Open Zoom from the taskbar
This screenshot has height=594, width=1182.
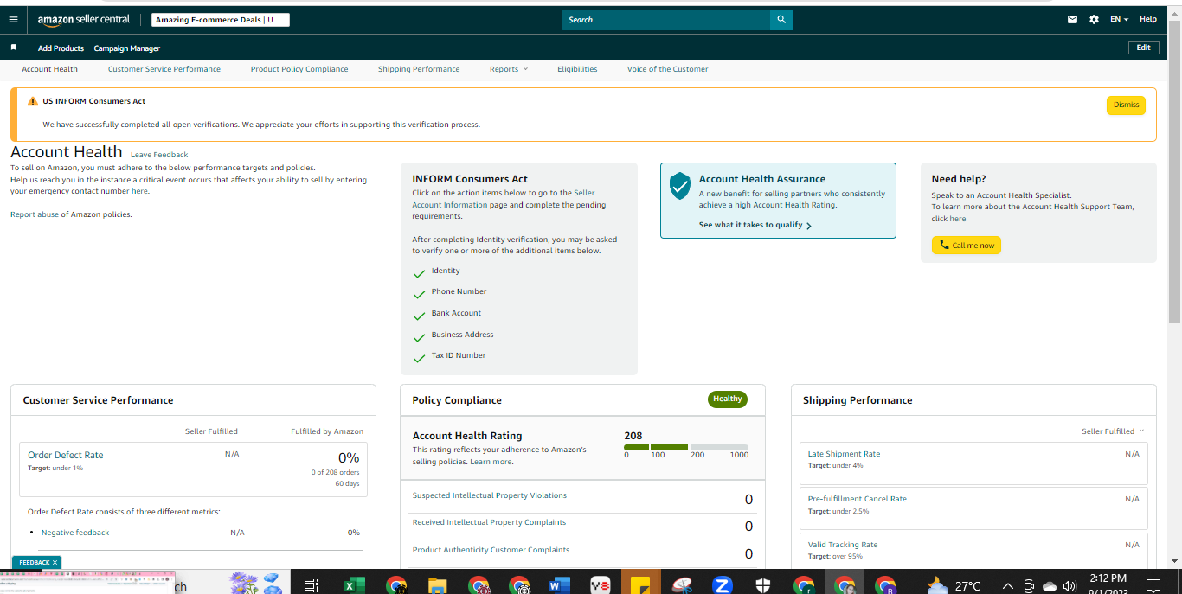pyautogui.click(x=722, y=585)
